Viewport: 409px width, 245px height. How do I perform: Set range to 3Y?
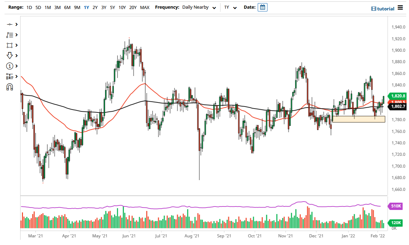click(104, 8)
